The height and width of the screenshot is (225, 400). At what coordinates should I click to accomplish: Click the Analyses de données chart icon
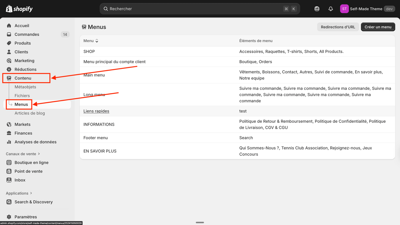9,142
